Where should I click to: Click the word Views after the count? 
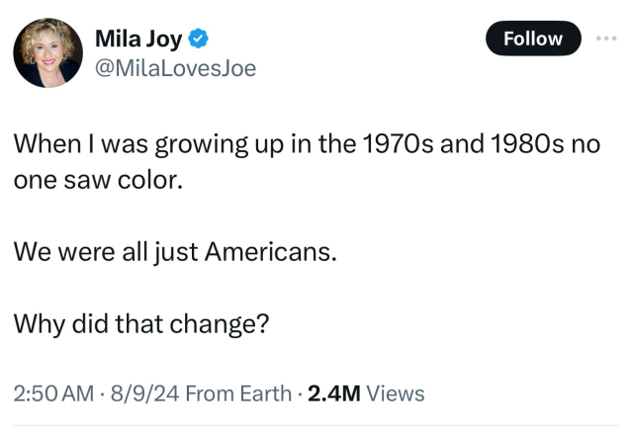click(396, 393)
